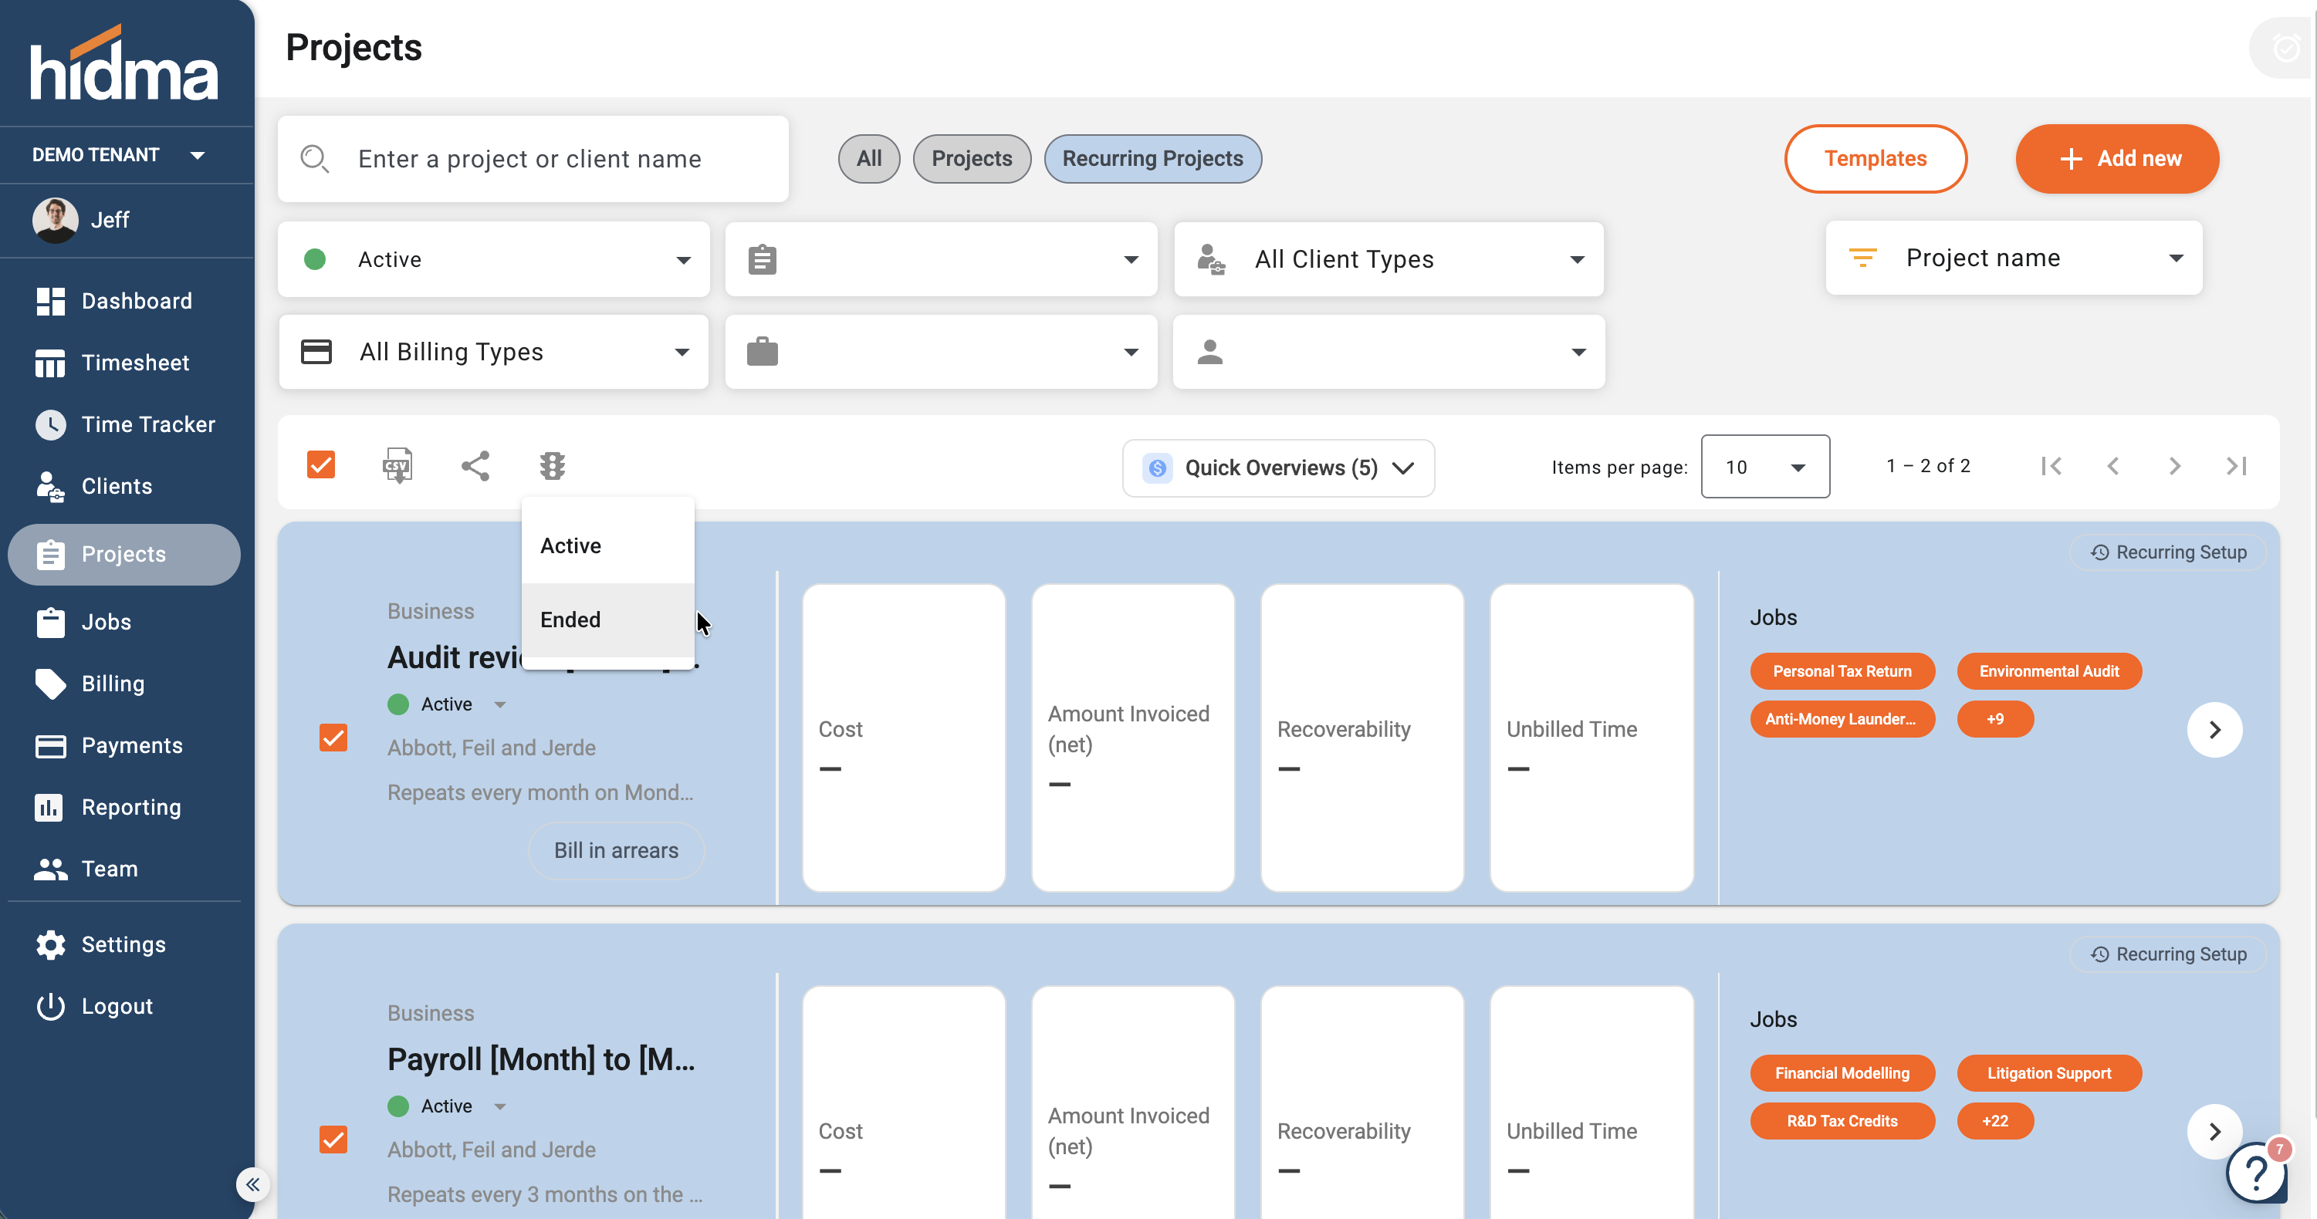Open Recurring Setup for Audit review
Screen dimensions: 2317x1219
(2168, 553)
